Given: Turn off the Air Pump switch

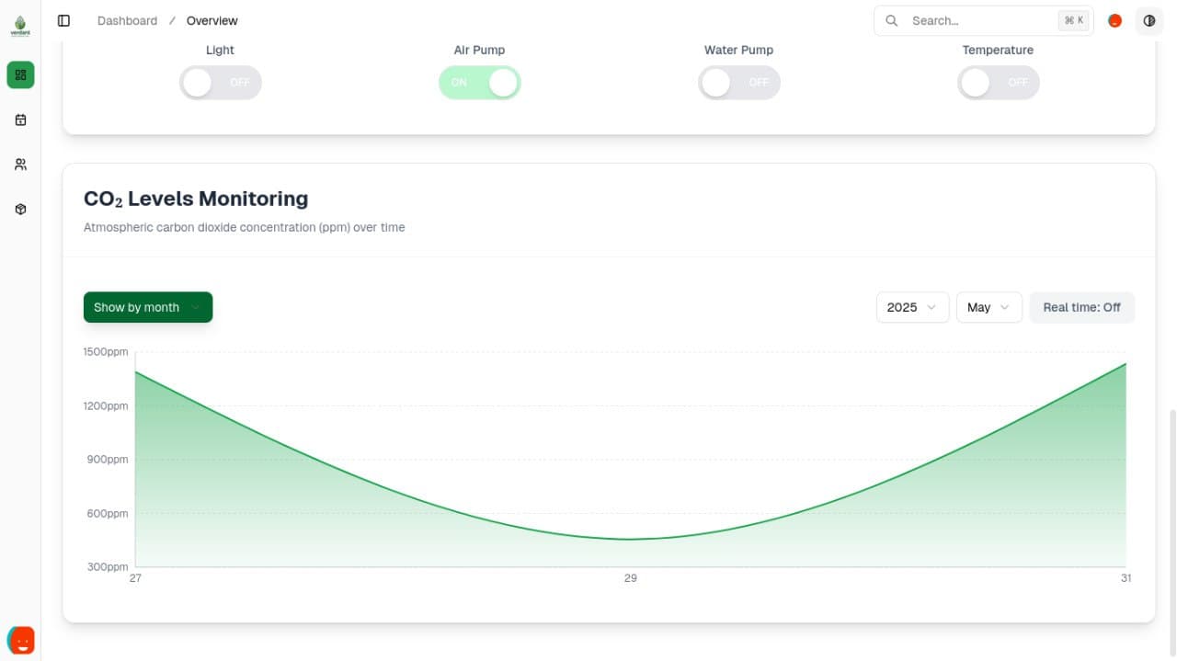Looking at the screenshot, I should 480,83.
